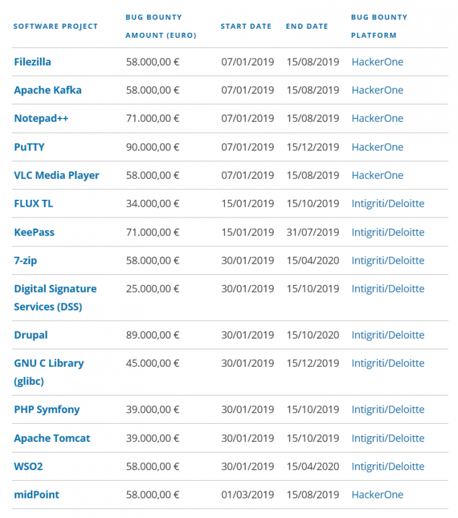Open the VLC Media Player link

(x=56, y=176)
